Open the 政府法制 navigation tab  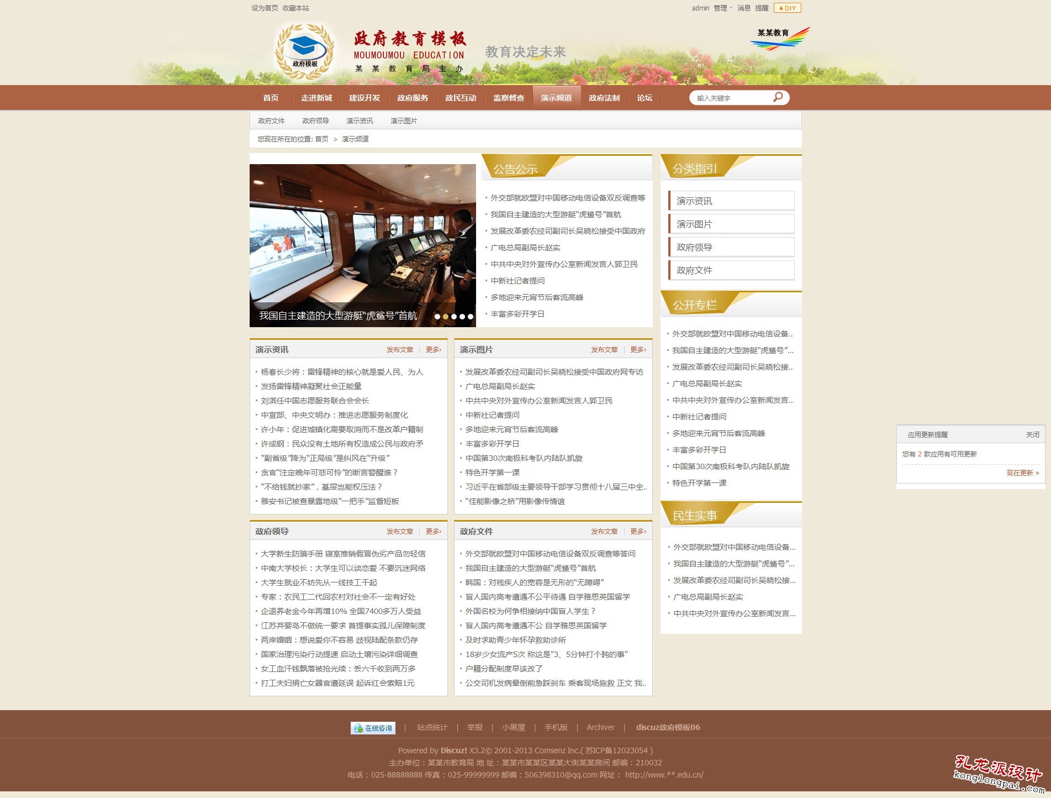[x=604, y=98]
